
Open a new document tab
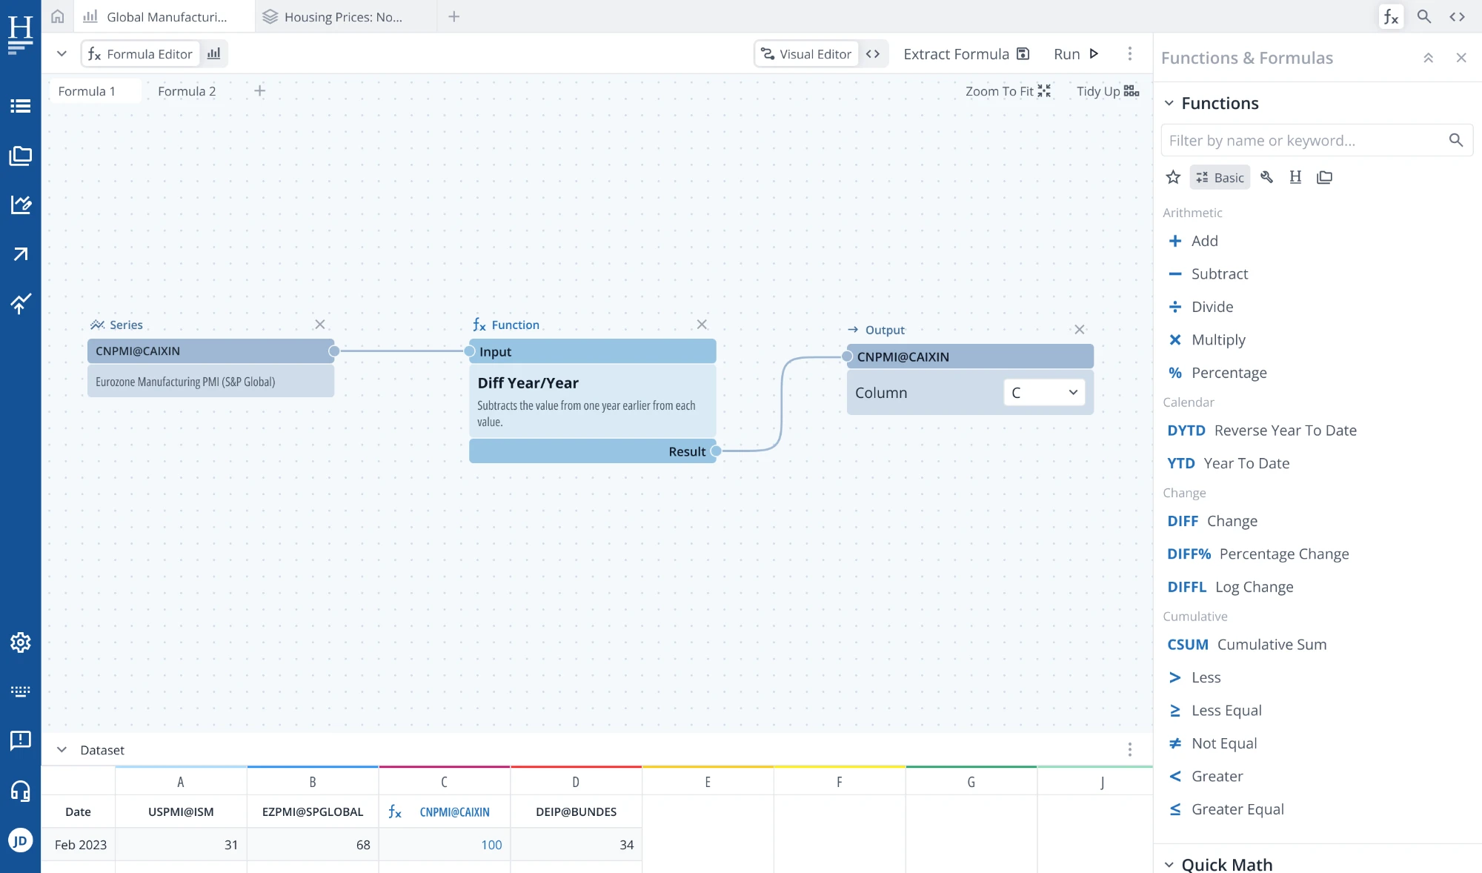point(454,16)
